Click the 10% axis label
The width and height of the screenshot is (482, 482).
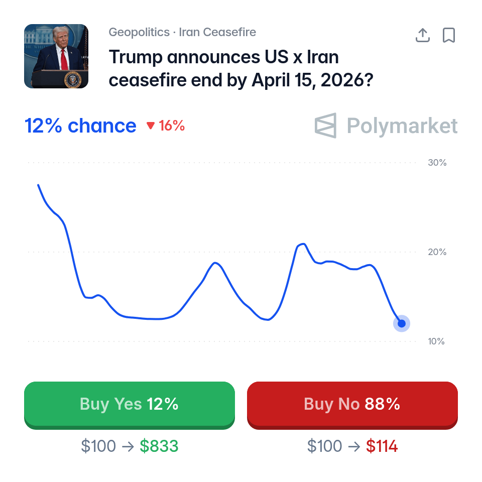[437, 341]
